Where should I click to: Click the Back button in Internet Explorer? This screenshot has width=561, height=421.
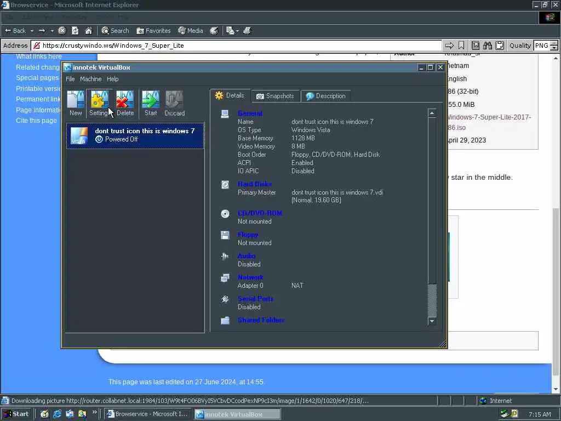click(x=15, y=31)
